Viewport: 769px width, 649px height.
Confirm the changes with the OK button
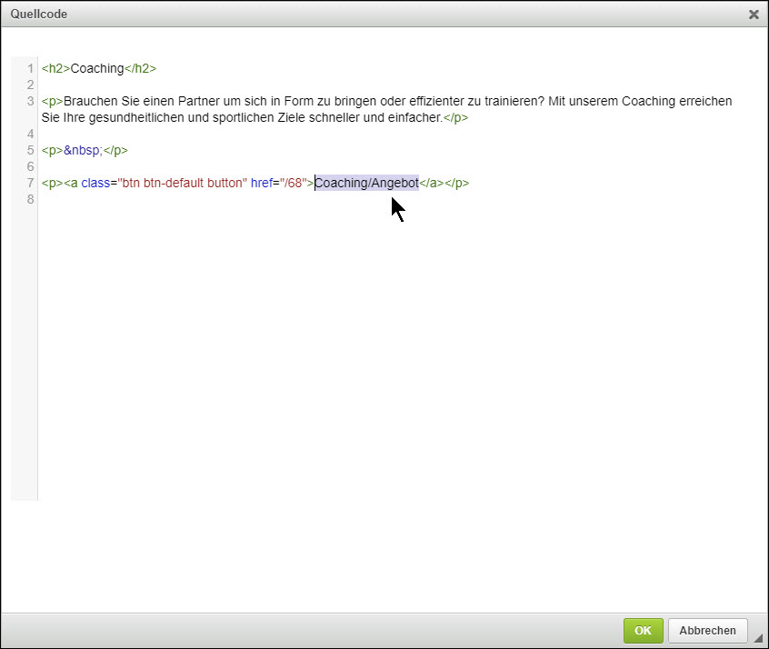(643, 630)
